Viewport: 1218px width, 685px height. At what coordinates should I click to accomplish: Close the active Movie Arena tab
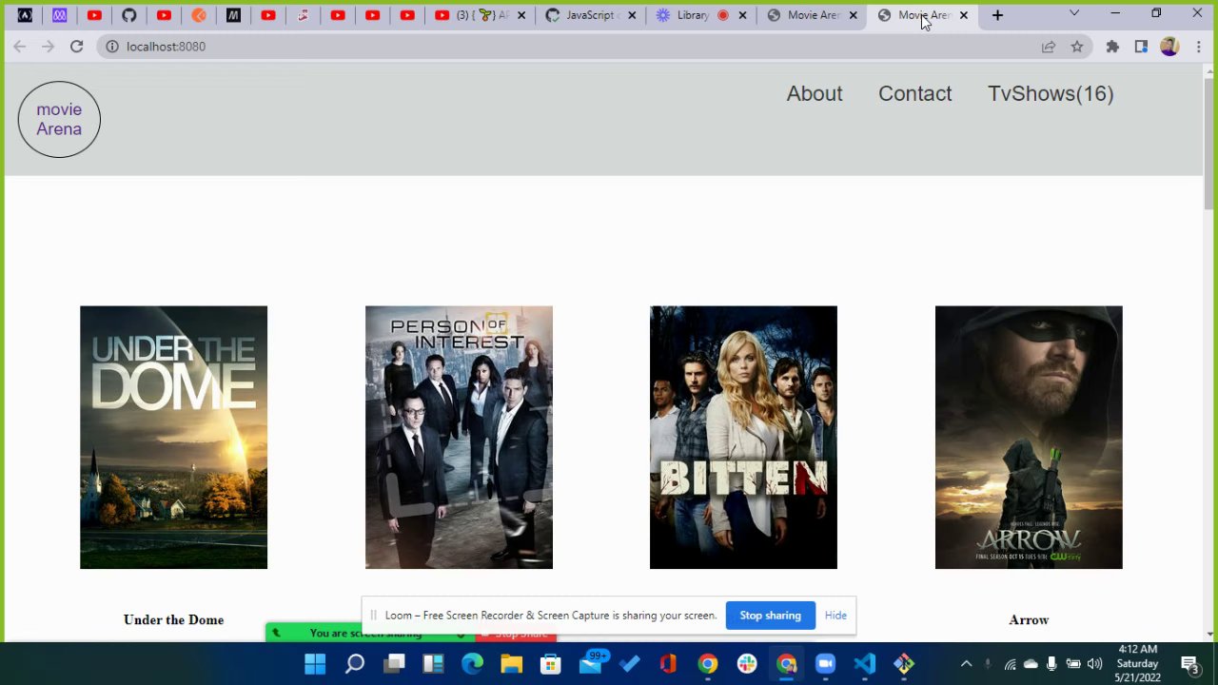[x=964, y=15]
